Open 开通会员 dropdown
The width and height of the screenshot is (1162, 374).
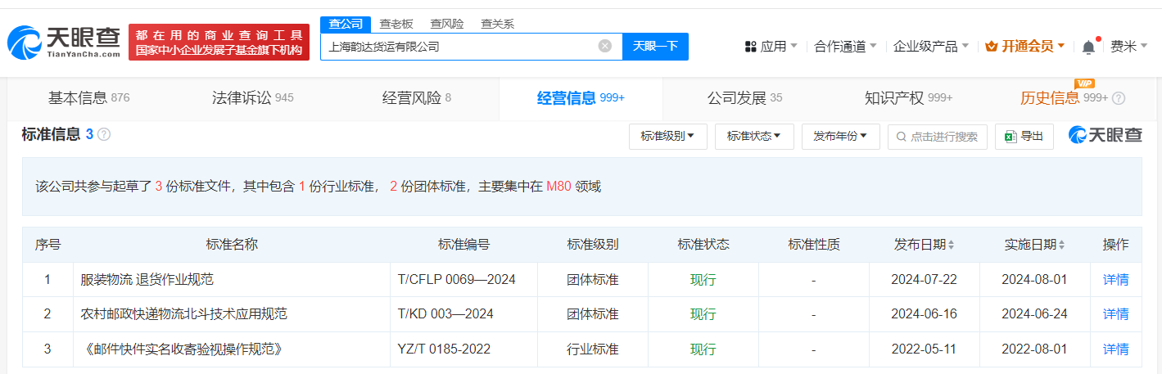tap(1025, 47)
